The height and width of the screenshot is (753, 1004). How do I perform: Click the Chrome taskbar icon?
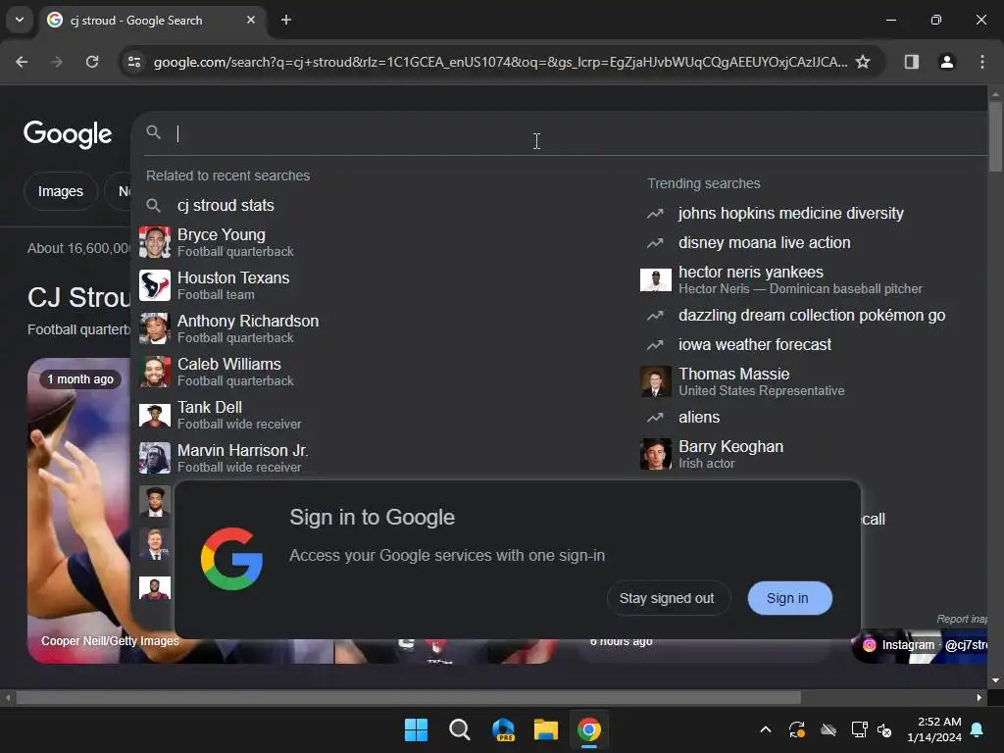point(588,729)
